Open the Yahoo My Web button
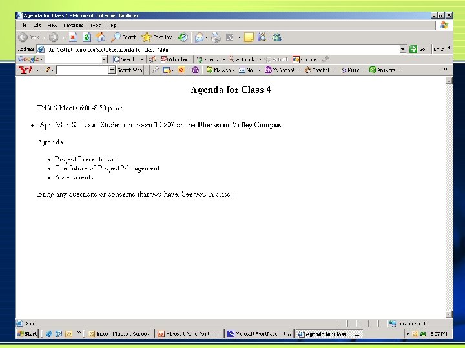This screenshot has height=348, width=465. click(x=218, y=70)
